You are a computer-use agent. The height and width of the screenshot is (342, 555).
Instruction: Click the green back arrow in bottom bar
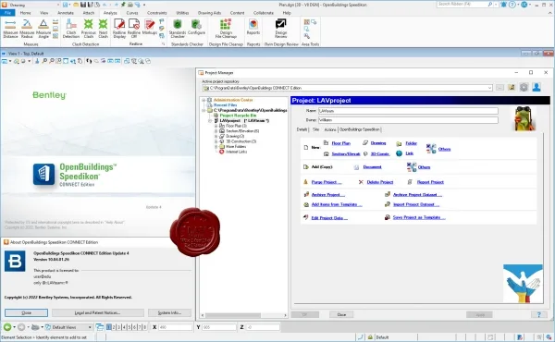(7, 327)
